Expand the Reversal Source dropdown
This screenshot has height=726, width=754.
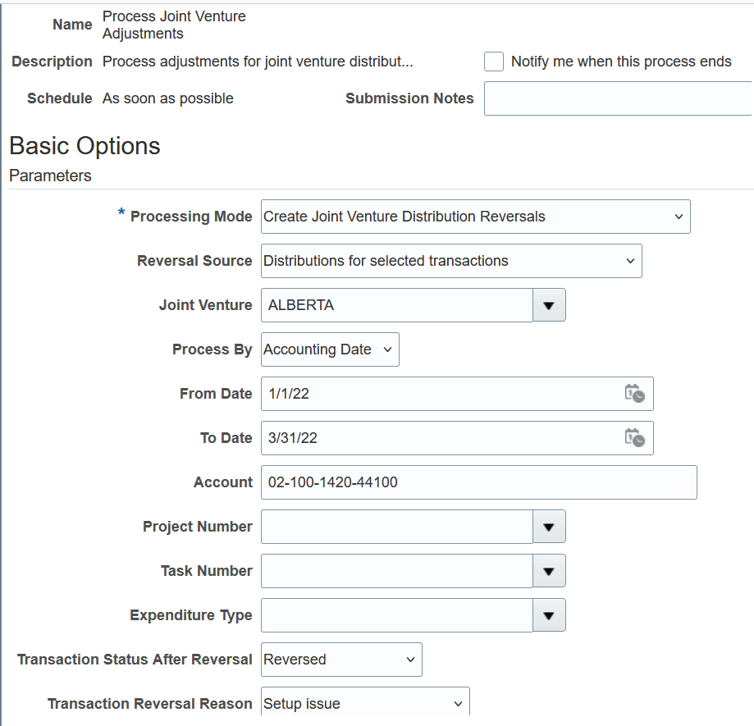(450, 261)
